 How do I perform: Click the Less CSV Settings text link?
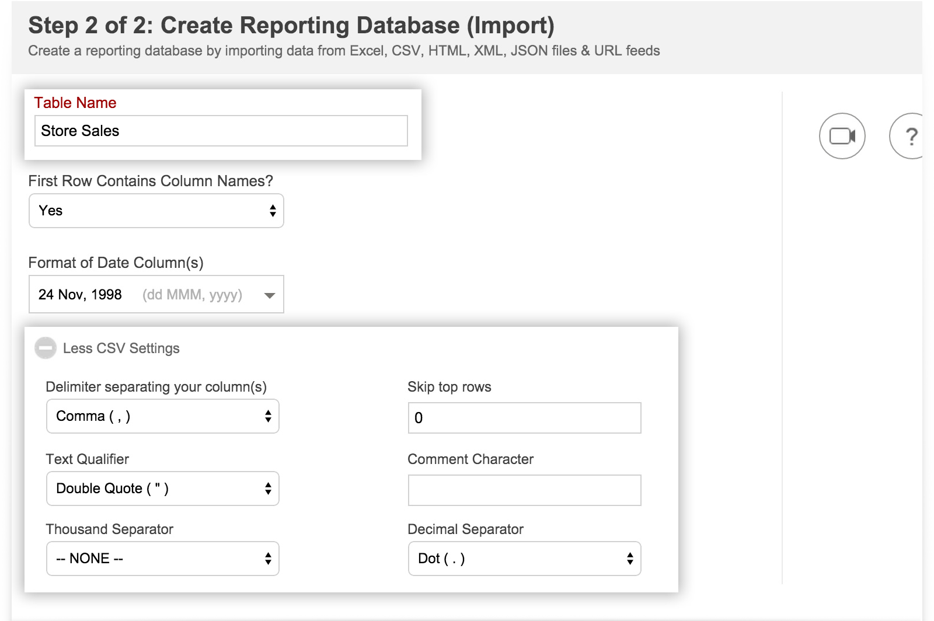121,348
